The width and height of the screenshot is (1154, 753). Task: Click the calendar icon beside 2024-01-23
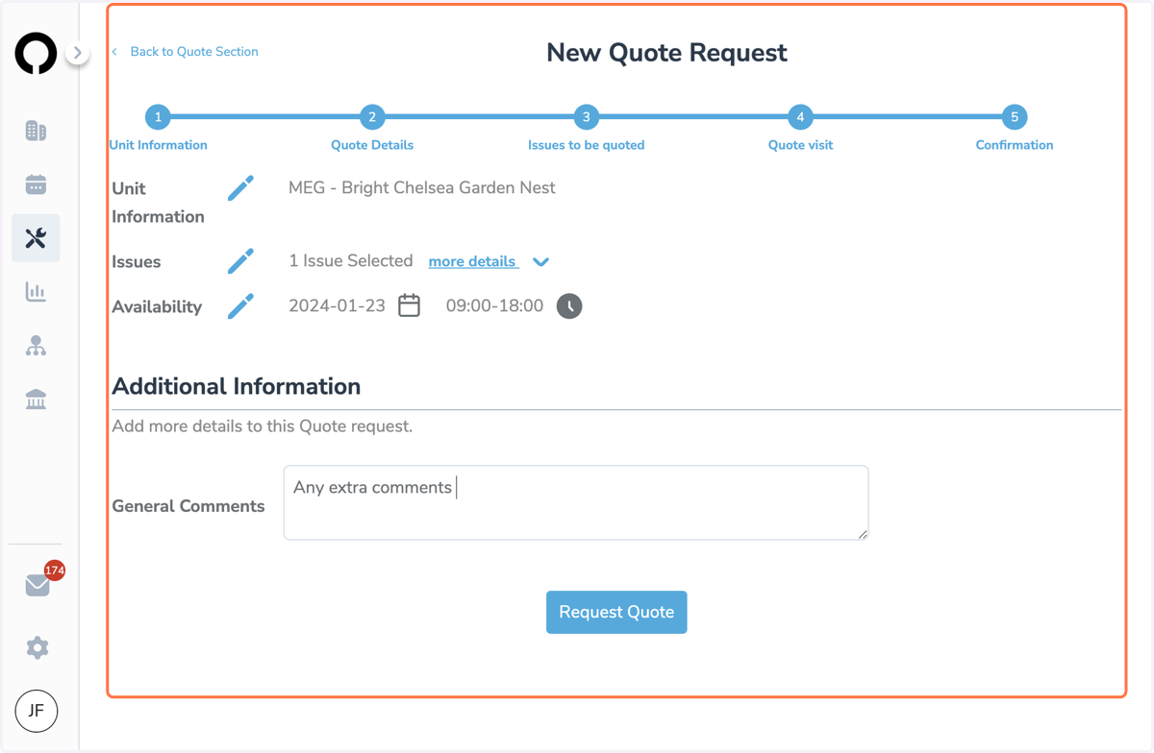tap(409, 305)
